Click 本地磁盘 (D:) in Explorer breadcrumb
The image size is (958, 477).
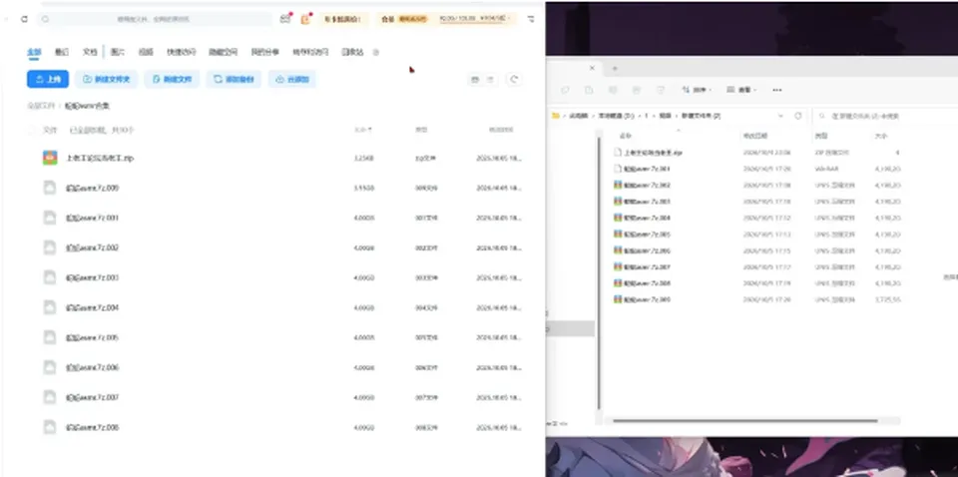coord(616,116)
